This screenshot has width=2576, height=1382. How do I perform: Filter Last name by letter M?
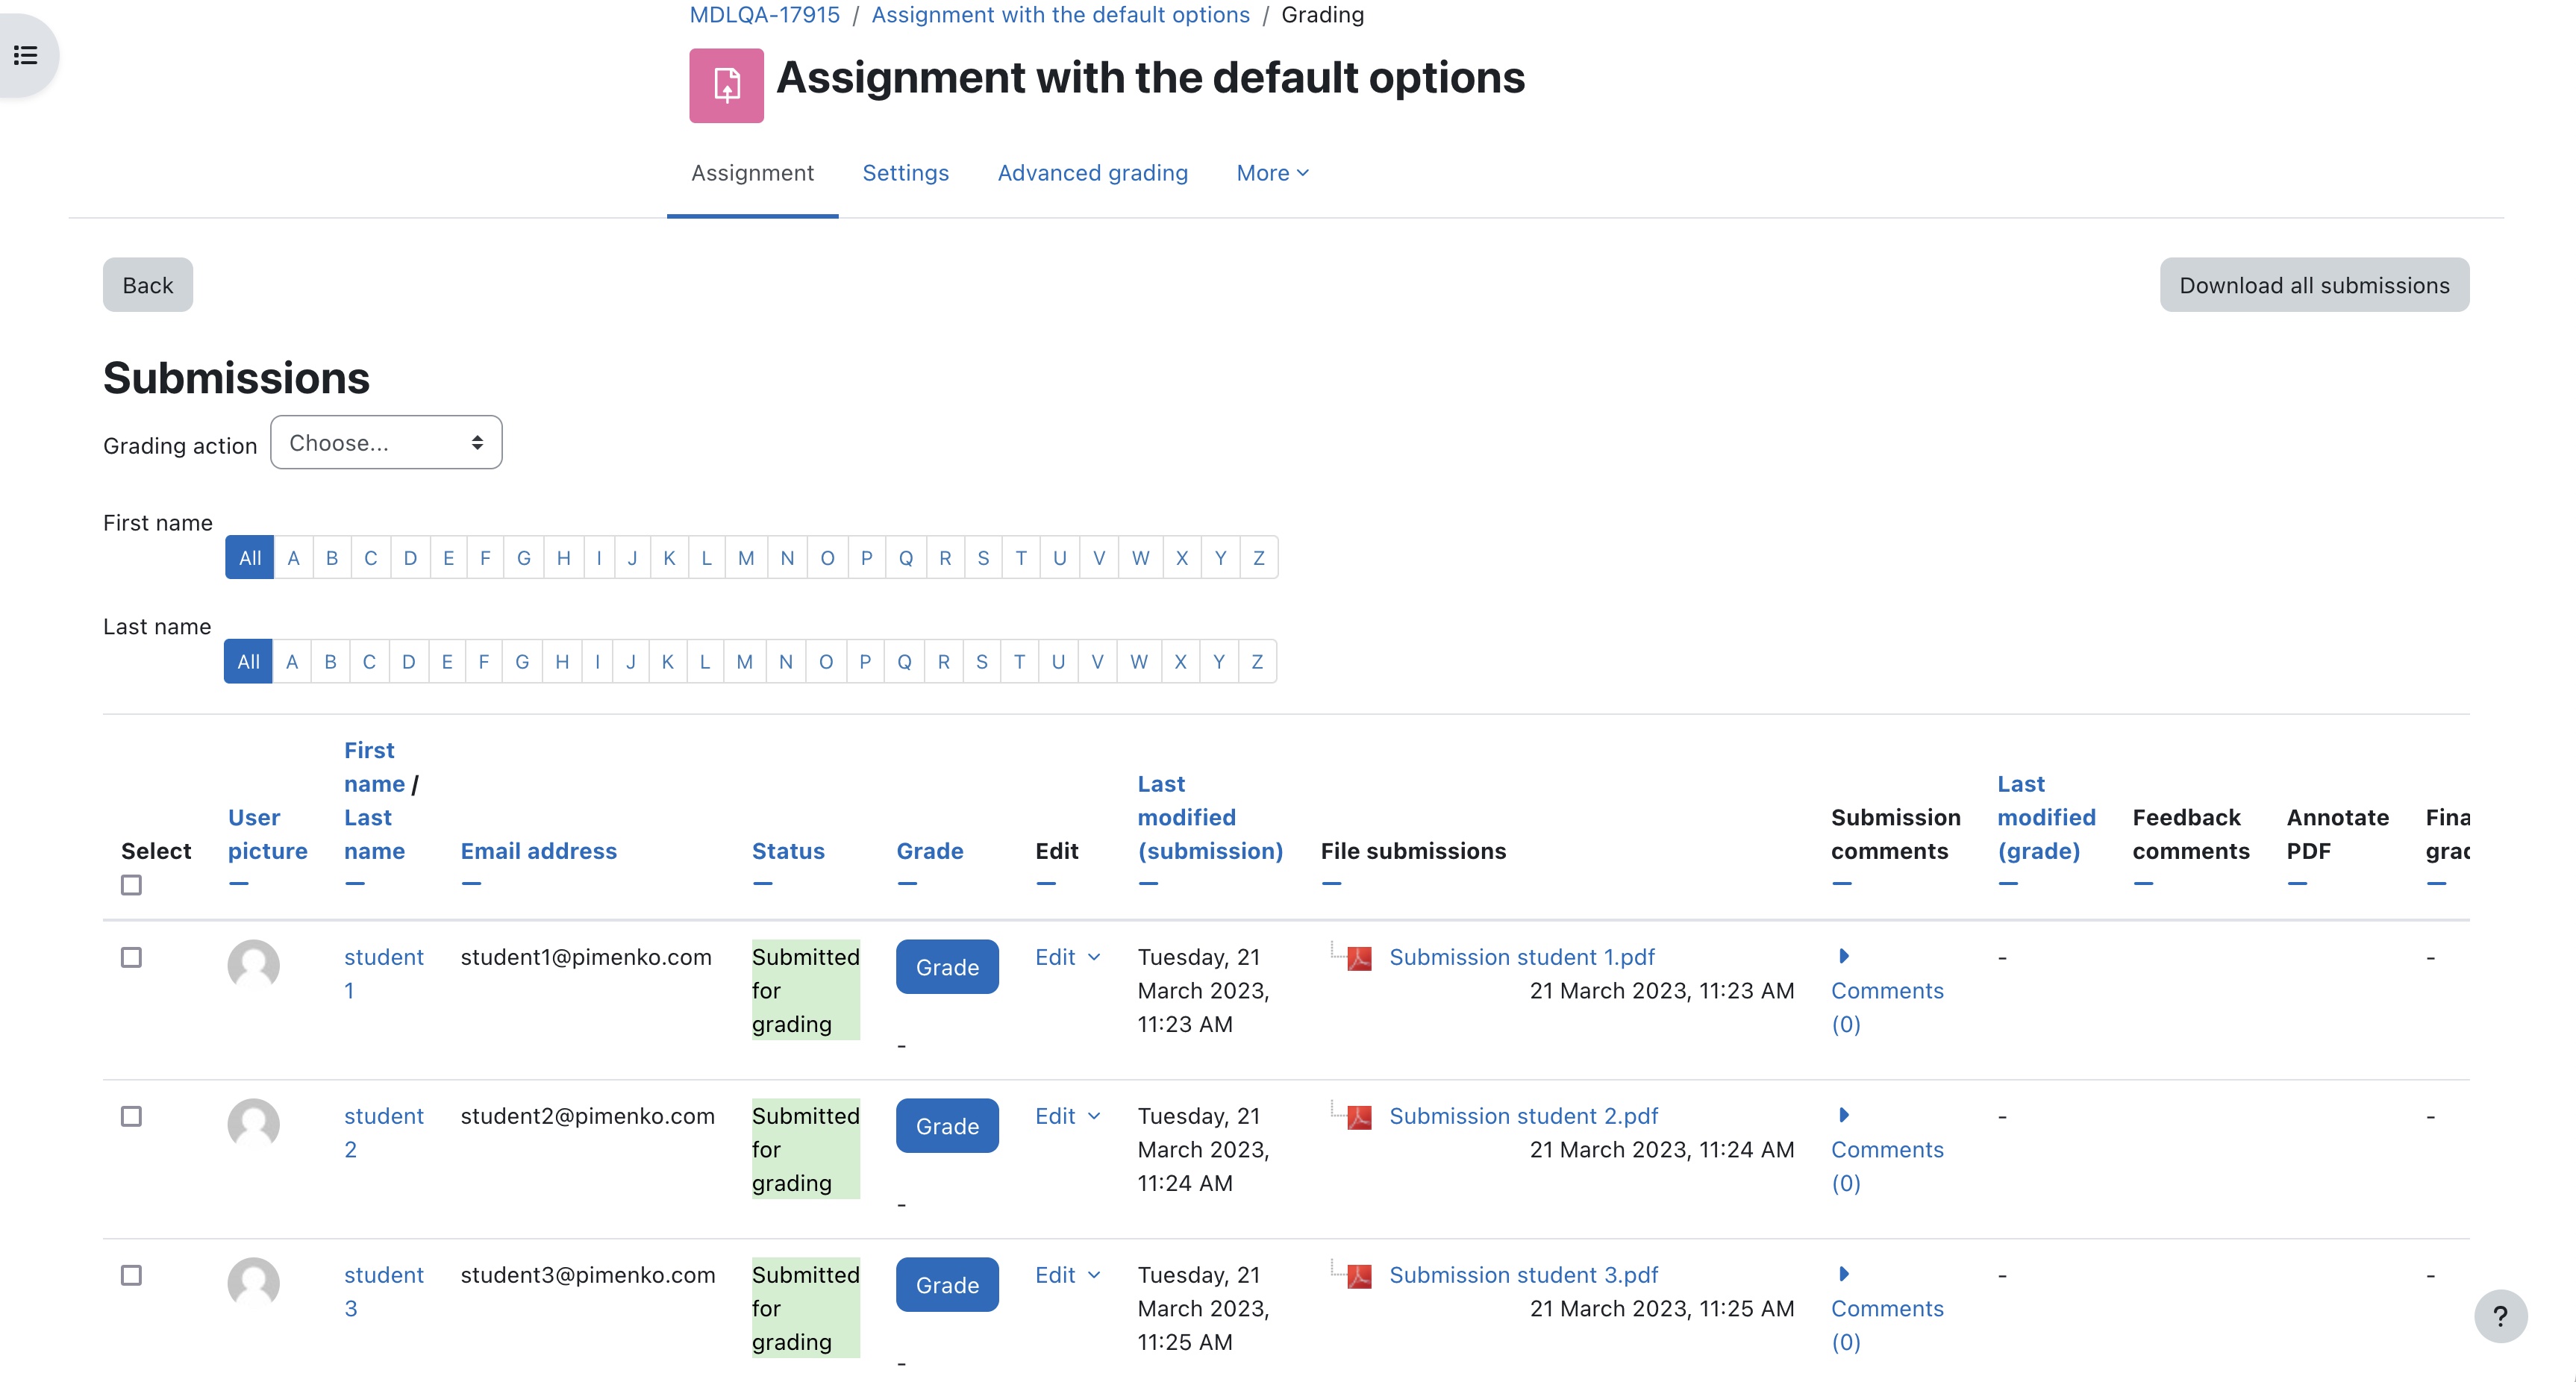[x=744, y=662]
